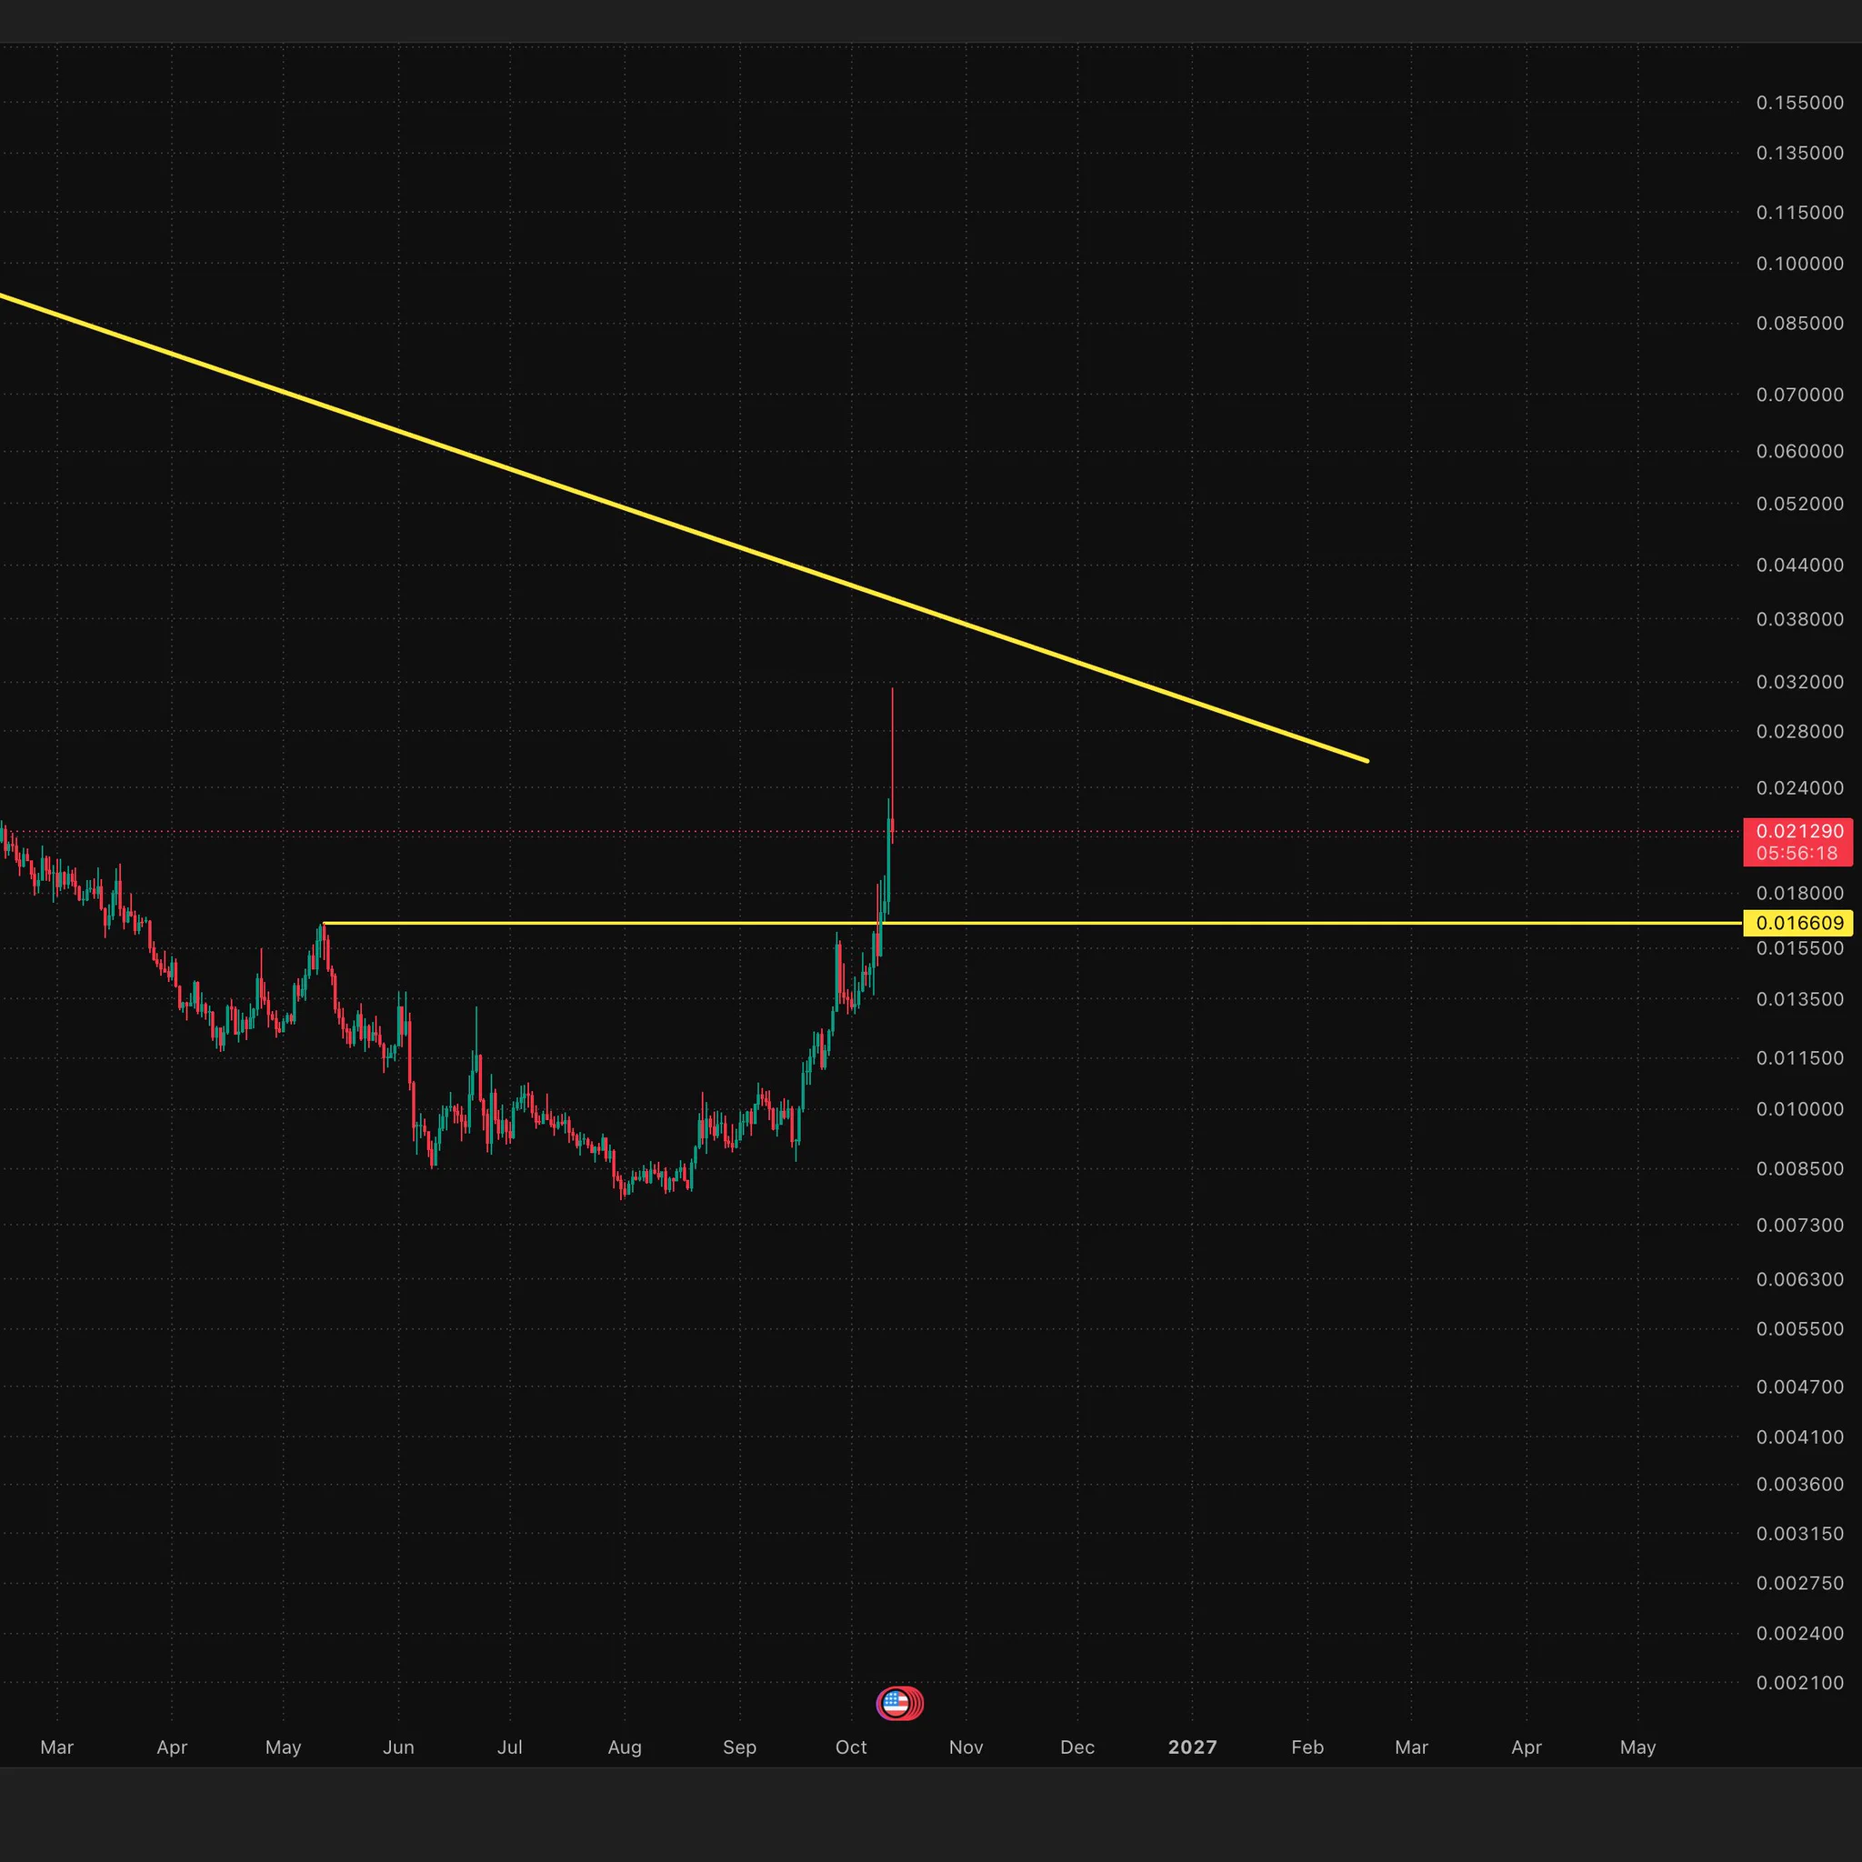Click the yellow 0.016609 price label
Viewport: 1862px width, 1862px height.
tap(1798, 924)
